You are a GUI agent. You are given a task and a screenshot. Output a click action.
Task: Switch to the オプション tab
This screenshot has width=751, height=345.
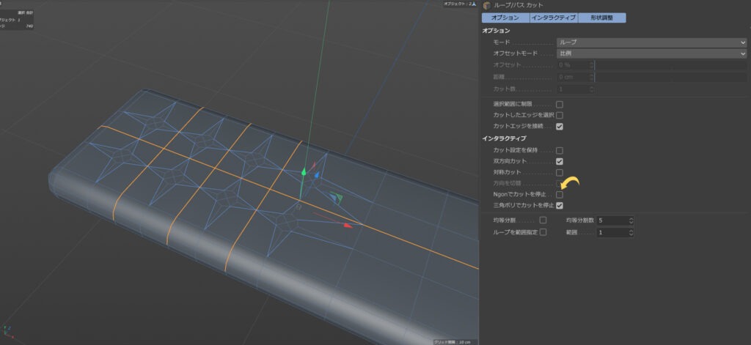pos(505,18)
